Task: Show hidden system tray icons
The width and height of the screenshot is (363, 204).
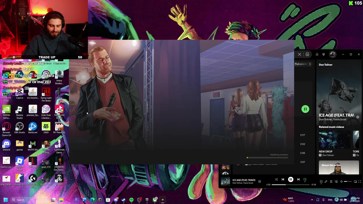Action: (x=312, y=200)
